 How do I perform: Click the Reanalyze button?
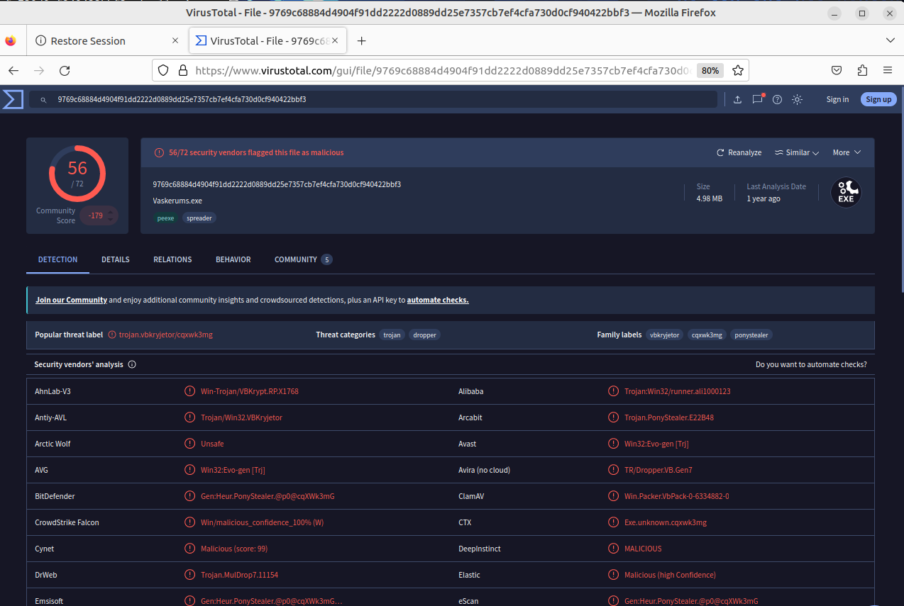point(739,152)
